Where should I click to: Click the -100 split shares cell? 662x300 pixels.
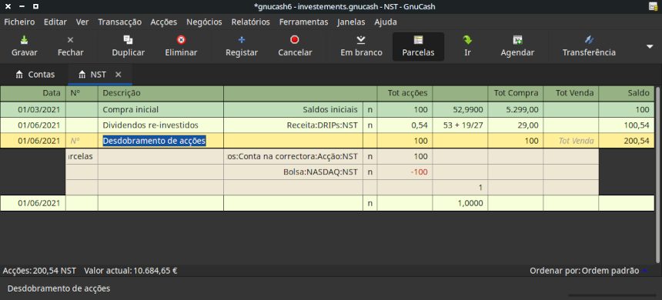404,172
